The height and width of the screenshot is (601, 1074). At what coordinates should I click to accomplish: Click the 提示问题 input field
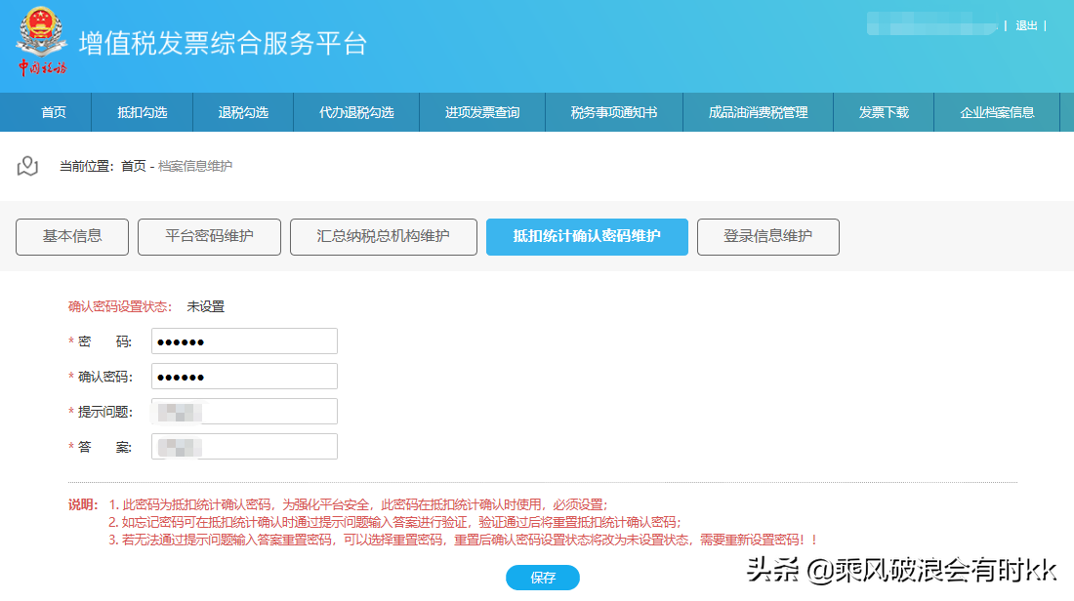(x=244, y=411)
